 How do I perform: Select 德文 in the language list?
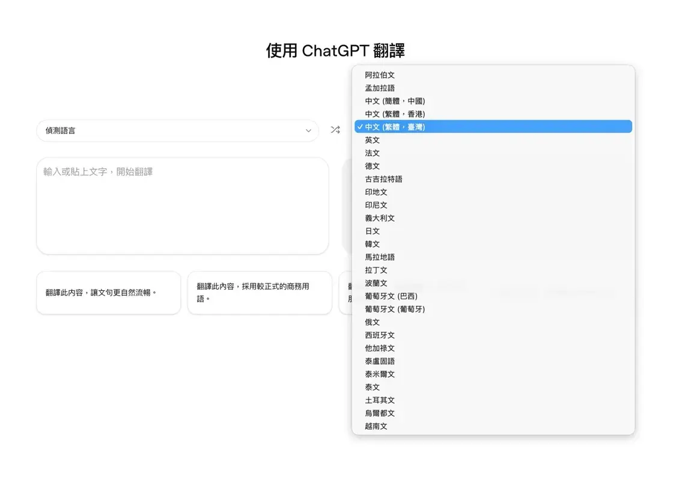point(493,166)
